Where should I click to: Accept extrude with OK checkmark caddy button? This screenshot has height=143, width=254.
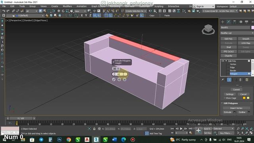point(114,79)
